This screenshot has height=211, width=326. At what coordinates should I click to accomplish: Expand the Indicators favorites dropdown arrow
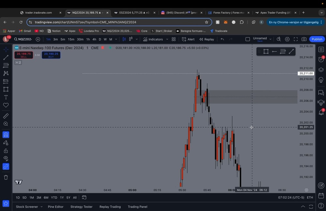167,39
